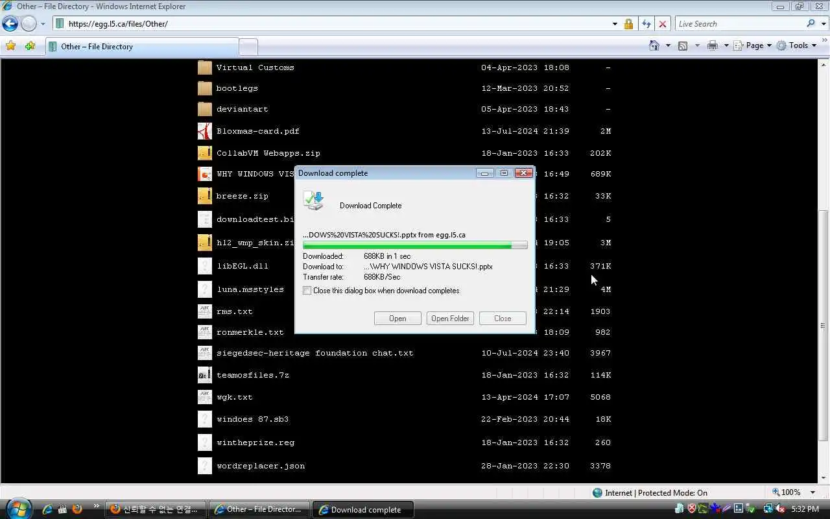The width and height of the screenshot is (830, 519).
Task: Click the PDF icon beside Bloxmas-card.pdf
Action: [204, 131]
